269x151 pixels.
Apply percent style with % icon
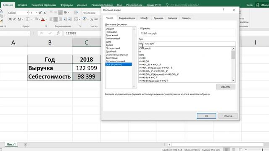[92, 19]
